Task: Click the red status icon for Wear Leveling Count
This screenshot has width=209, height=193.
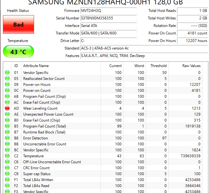Action: tap(7, 108)
